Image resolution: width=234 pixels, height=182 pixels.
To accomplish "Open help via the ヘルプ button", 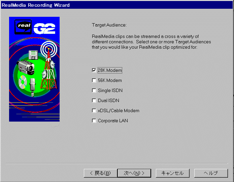I will click(211, 173).
